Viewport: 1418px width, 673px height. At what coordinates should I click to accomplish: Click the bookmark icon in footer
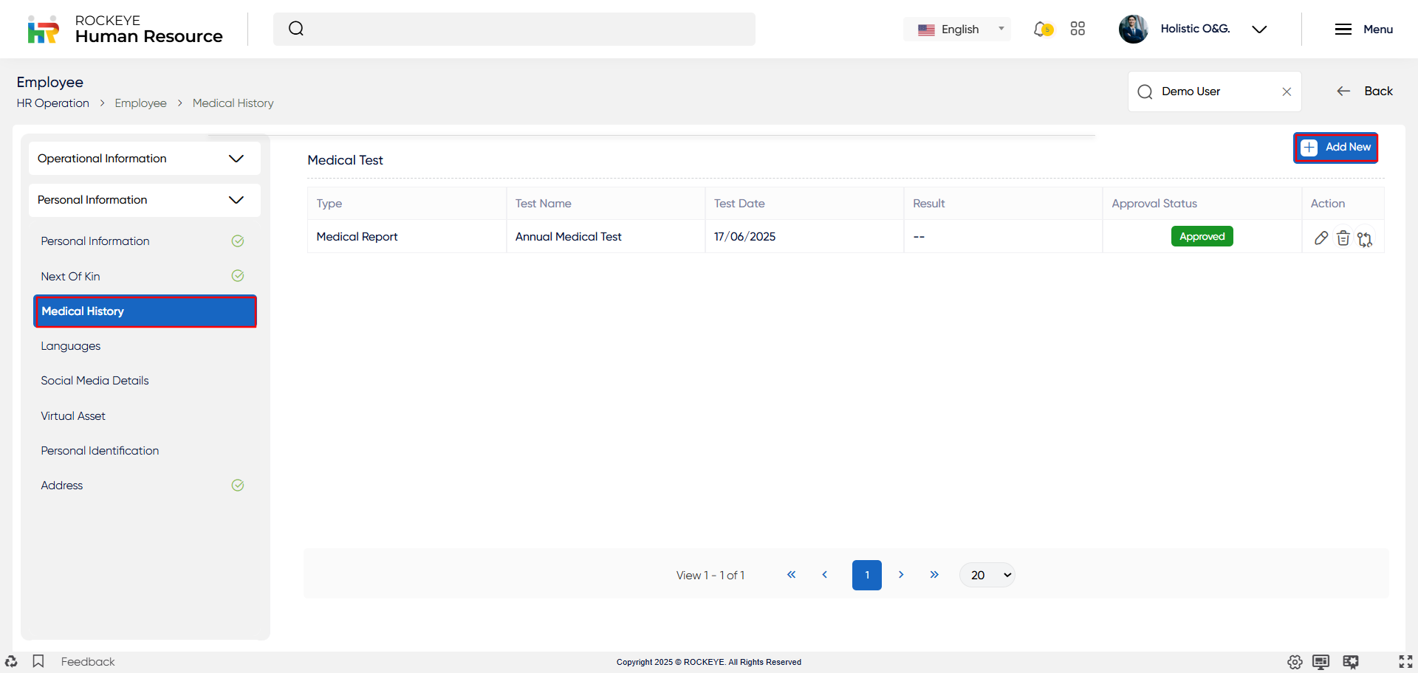38,661
